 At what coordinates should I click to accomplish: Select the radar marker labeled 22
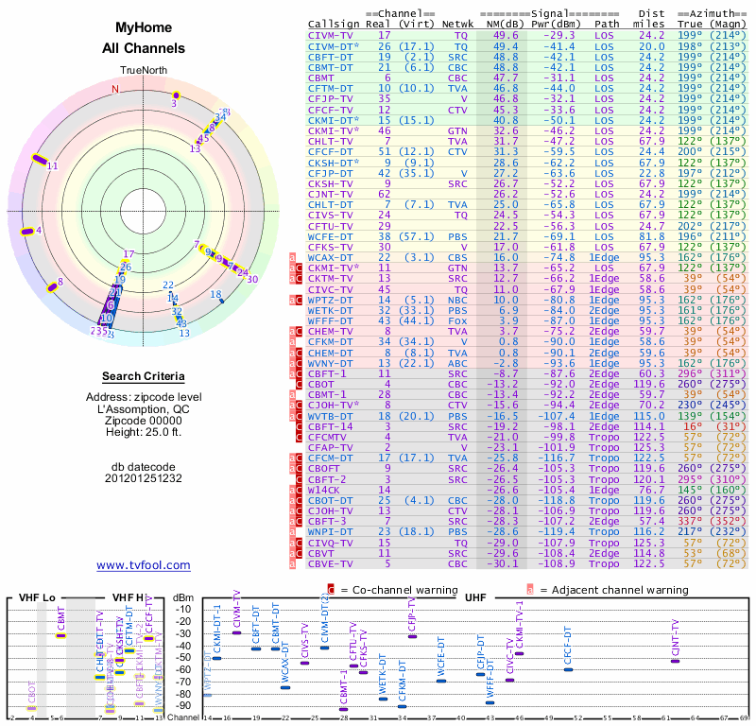170,294
